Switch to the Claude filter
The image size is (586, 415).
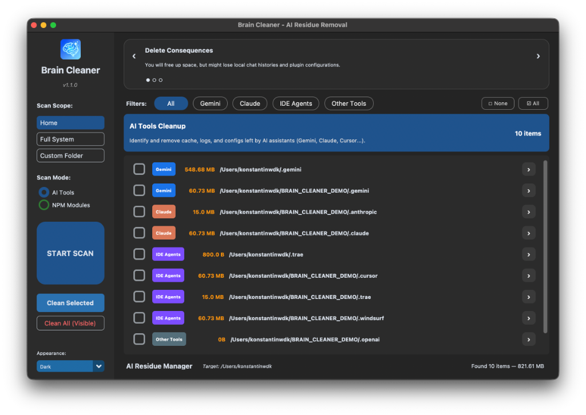point(250,103)
